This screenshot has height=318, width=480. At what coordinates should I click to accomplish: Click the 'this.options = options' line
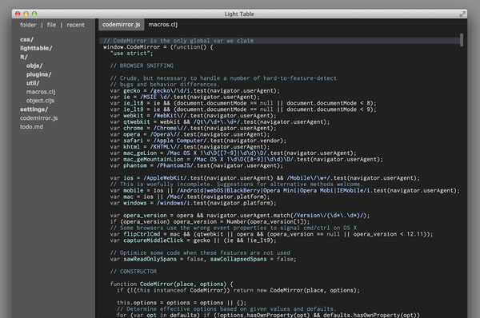coord(182,303)
